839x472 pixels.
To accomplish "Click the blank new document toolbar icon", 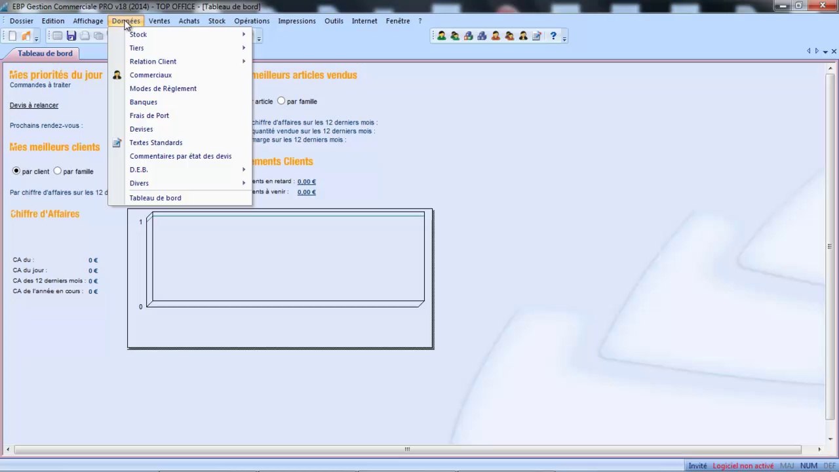I will [x=12, y=36].
